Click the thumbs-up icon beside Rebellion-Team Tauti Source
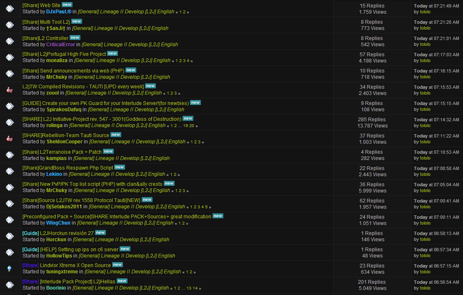The image size is (463, 295). 9,139
